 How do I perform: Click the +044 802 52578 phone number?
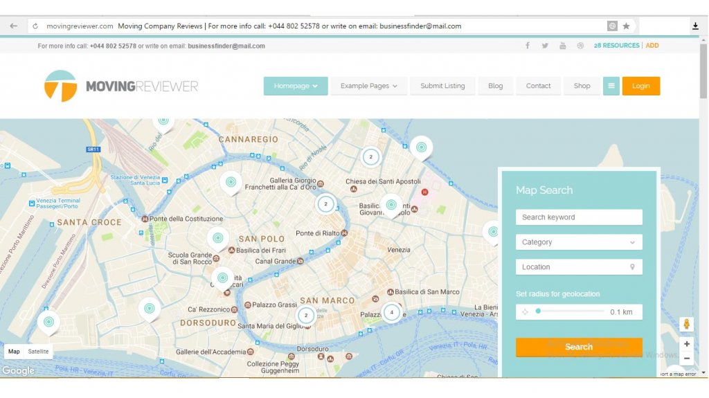[113, 46]
